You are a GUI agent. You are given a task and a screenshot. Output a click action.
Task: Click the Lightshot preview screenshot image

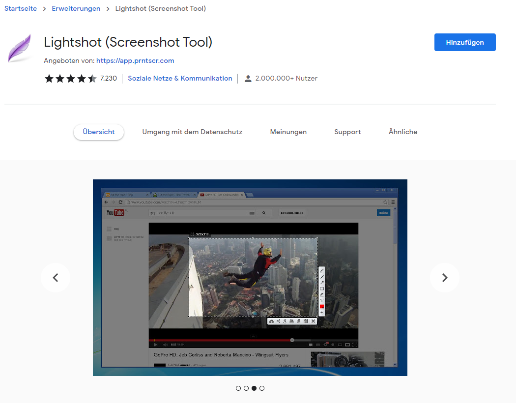(250, 278)
